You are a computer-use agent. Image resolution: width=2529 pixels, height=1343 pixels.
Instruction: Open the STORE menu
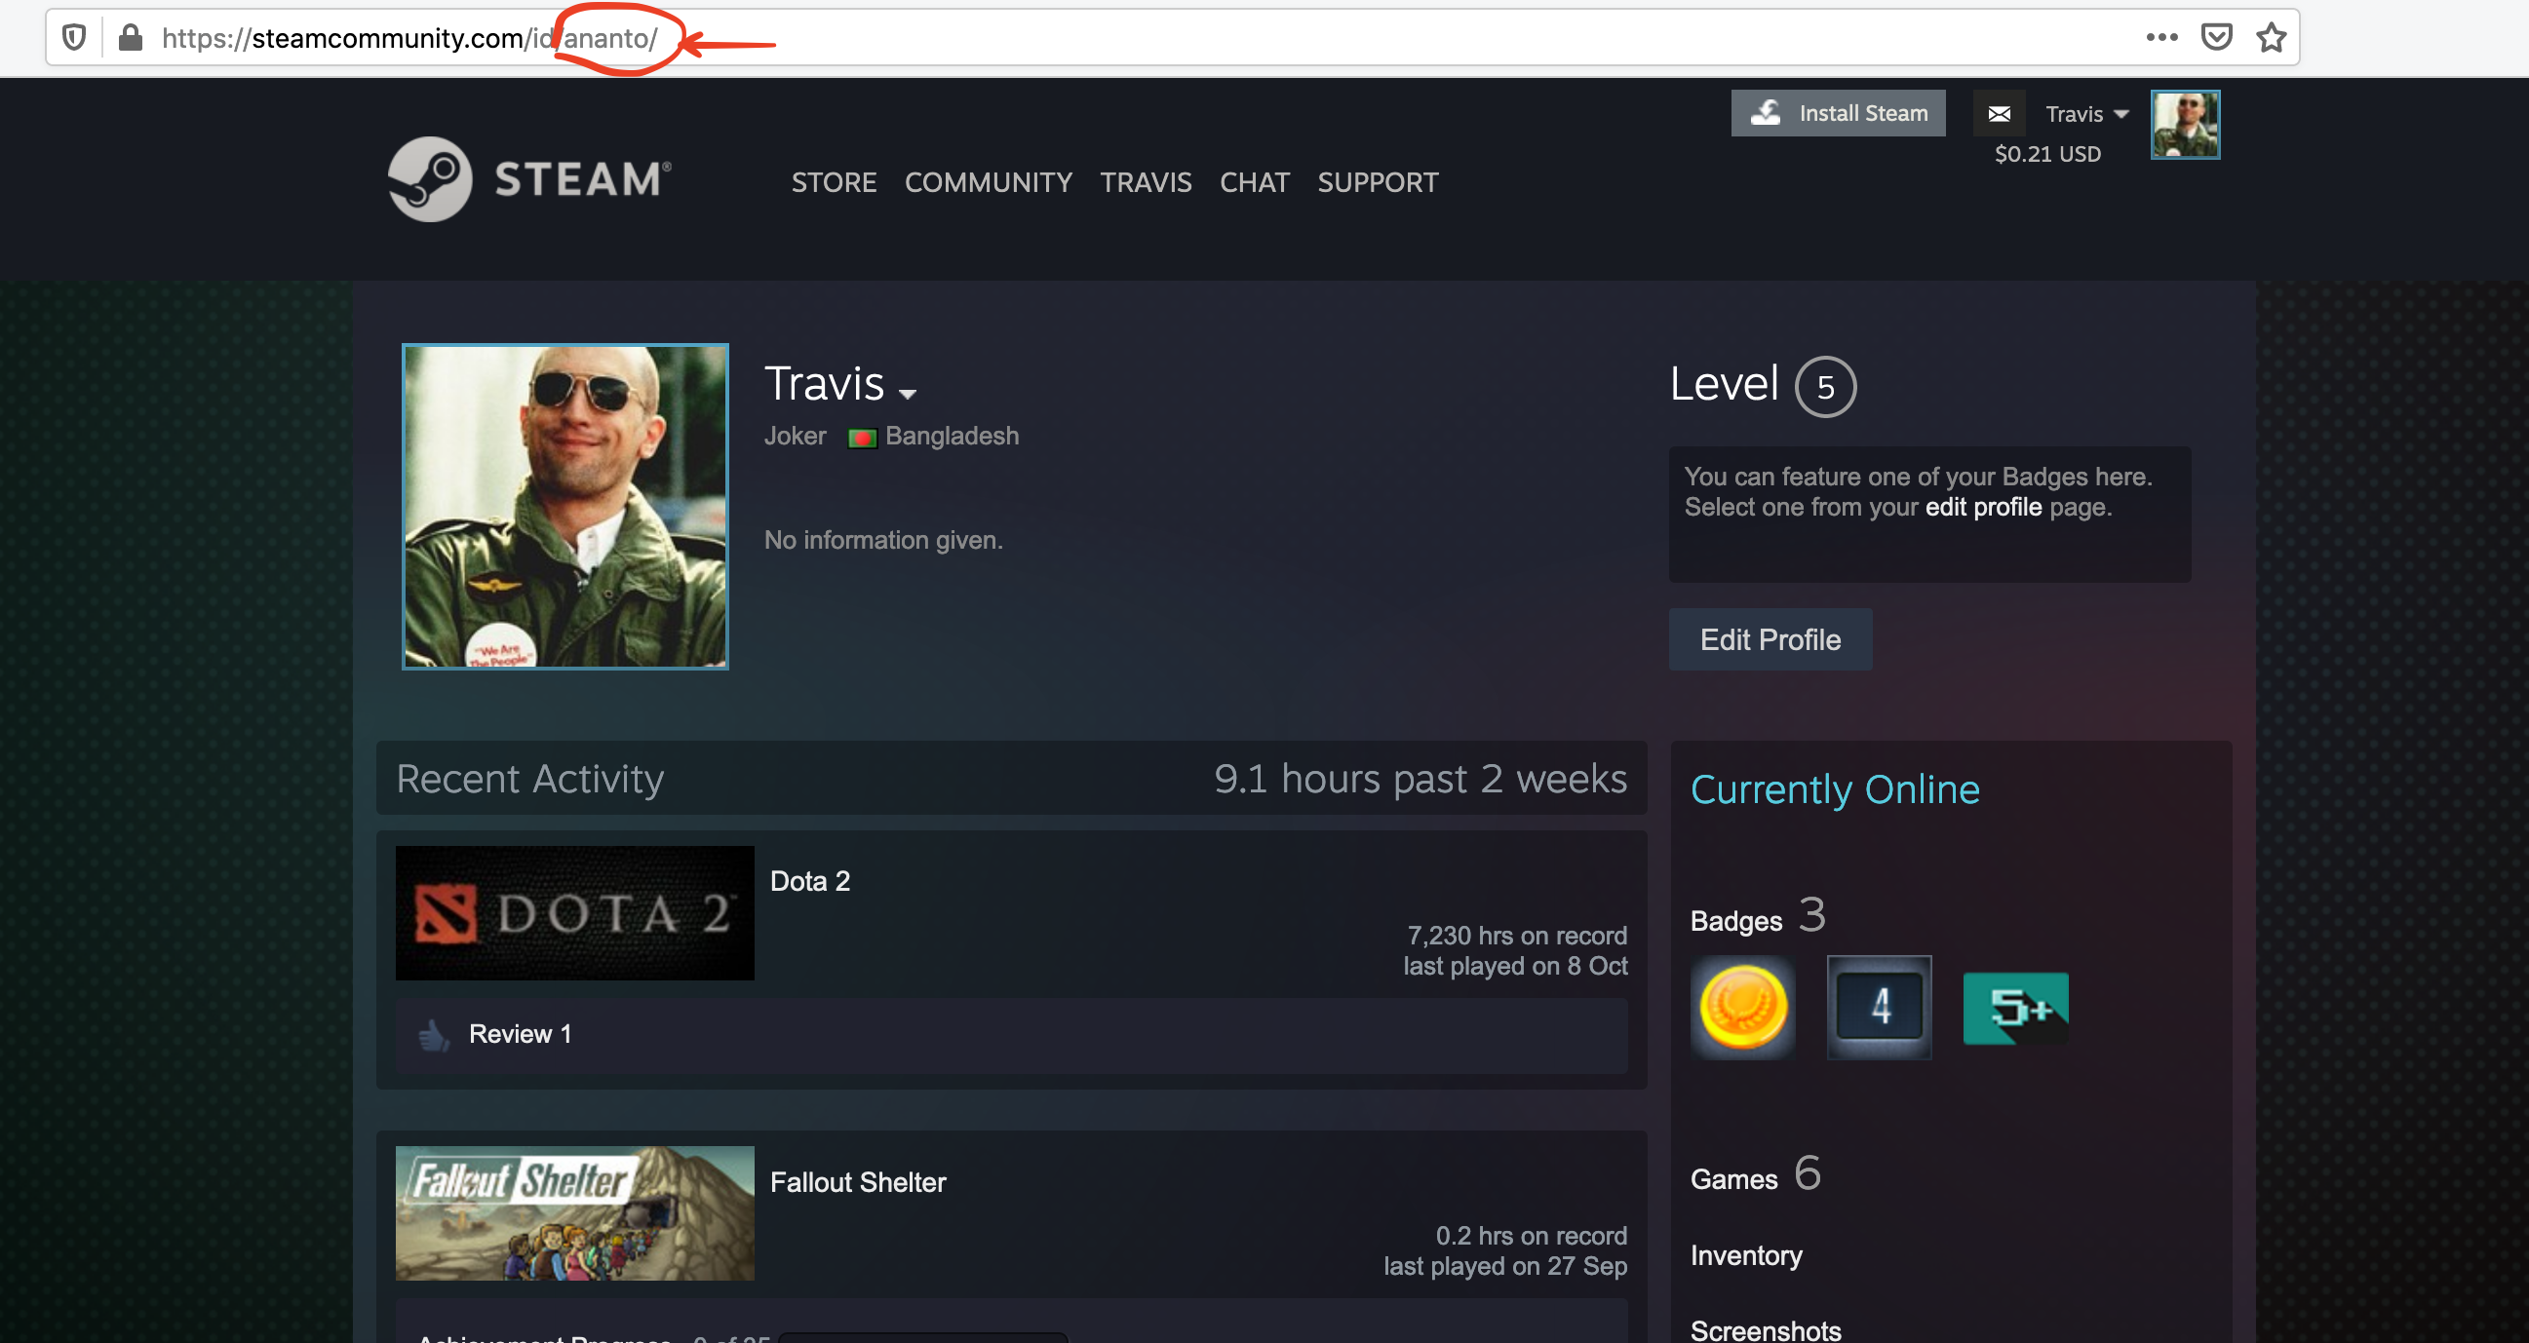click(x=834, y=182)
